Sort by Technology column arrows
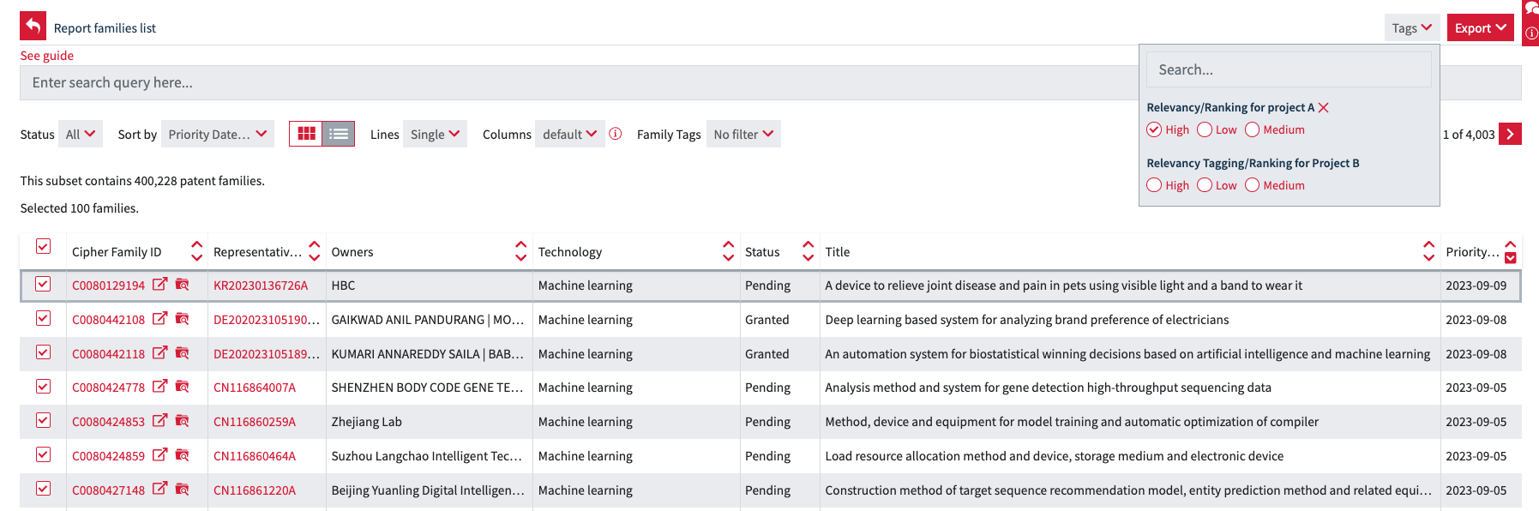Viewport: 1539px width, 511px height. [x=728, y=250]
